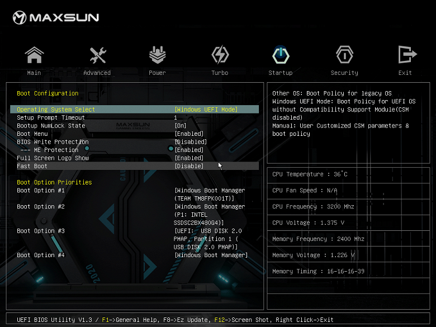Click F8 Ez Update shortcut

[x=186, y=320]
